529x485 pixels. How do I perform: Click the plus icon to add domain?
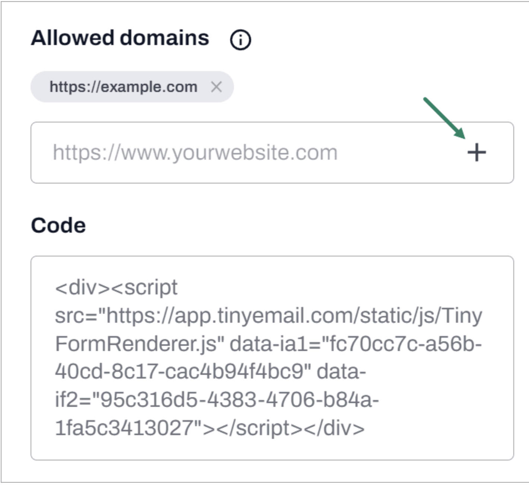(x=476, y=152)
